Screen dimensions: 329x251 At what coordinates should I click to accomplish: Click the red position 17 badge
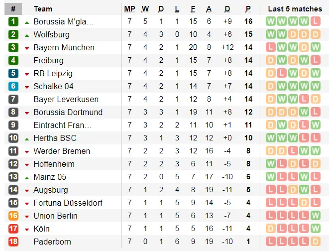click(x=13, y=229)
